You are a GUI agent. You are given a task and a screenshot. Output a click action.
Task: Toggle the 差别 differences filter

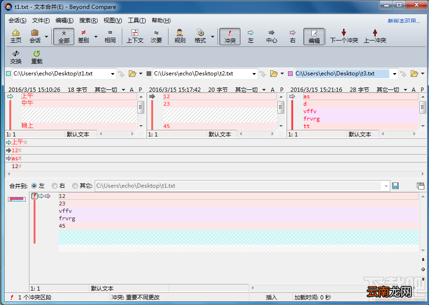[84, 36]
